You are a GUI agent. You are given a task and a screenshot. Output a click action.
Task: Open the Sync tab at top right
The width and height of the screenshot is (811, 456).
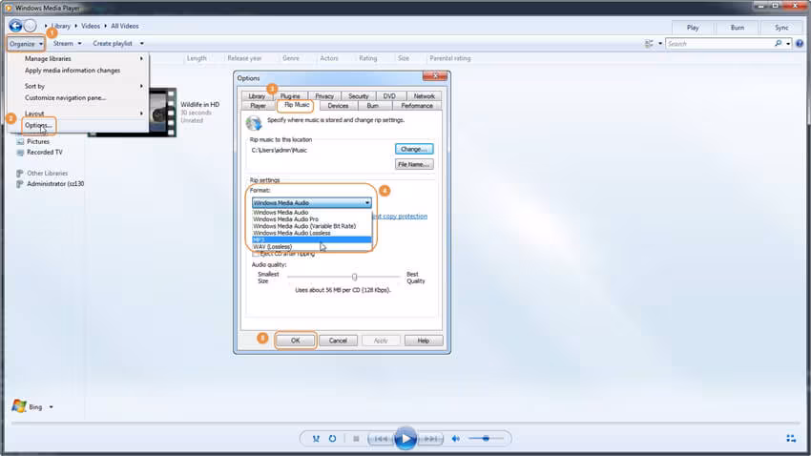[x=781, y=28]
